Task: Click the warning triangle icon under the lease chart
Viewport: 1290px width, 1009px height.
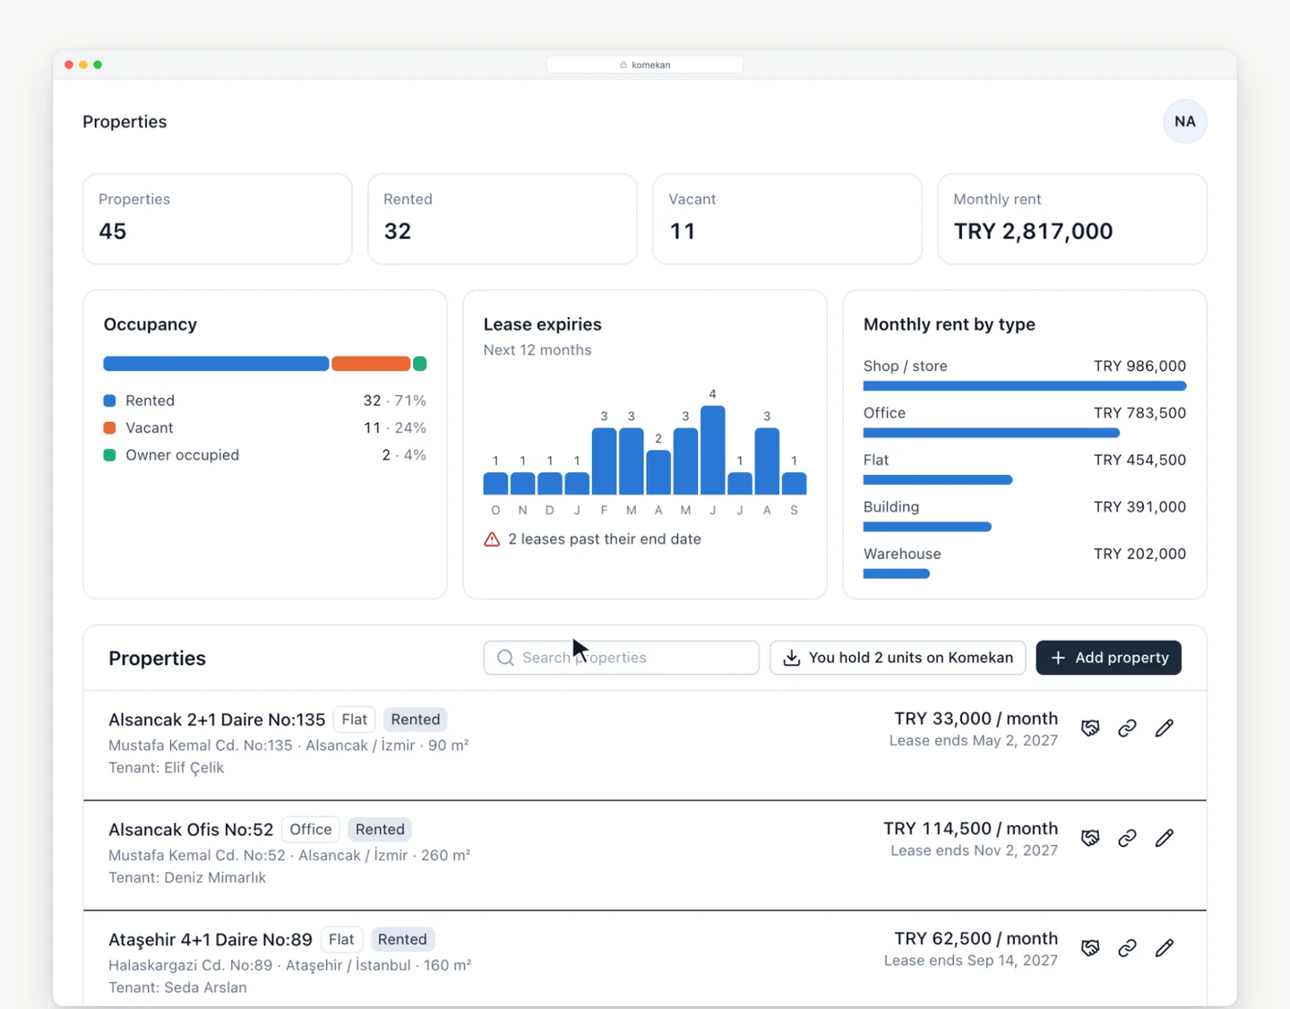Action: coord(492,539)
